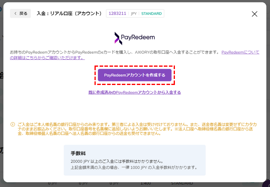Click the STANDARD account type label
The height and width of the screenshot is (187, 270).
pos(151,13)
